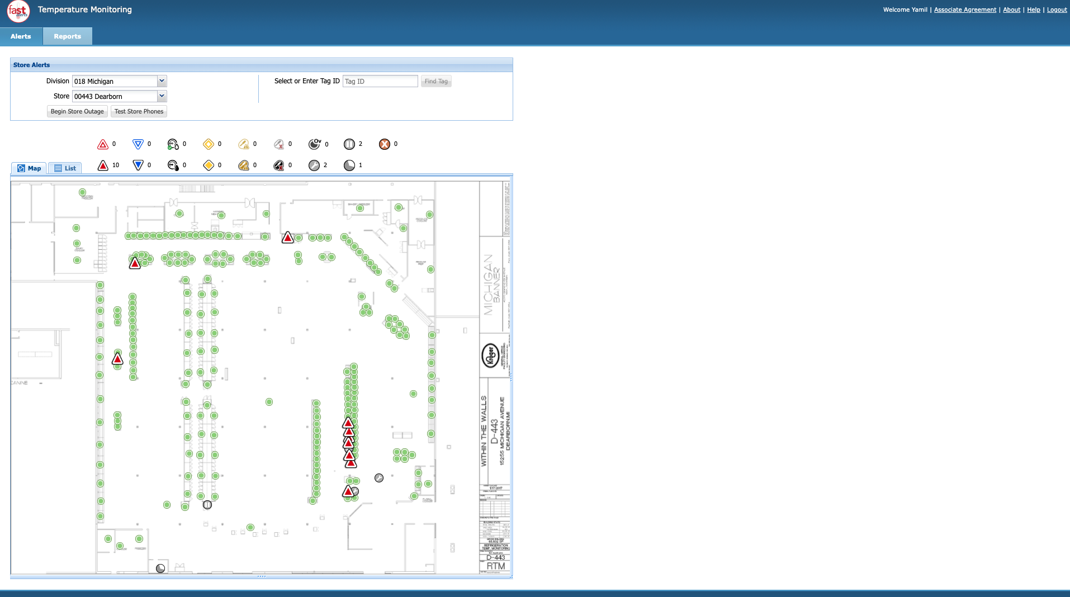The image size is (1070, 597).
Task: Click the 'Ov' override legend icon
Action: point(315,144)
